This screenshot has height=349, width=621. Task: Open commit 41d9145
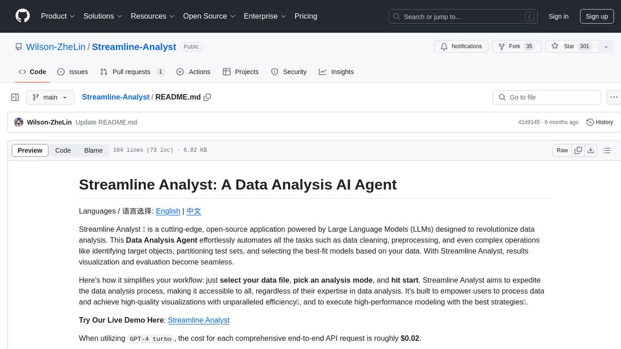(x=529, y=122)
